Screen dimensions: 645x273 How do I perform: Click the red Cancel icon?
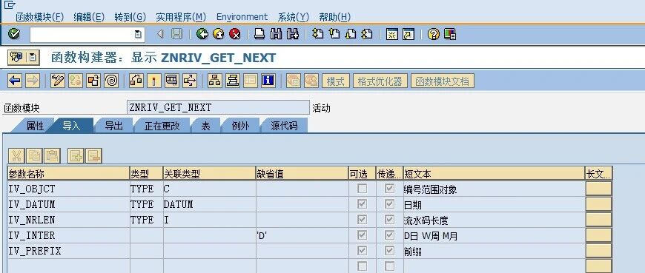(234, 34)
